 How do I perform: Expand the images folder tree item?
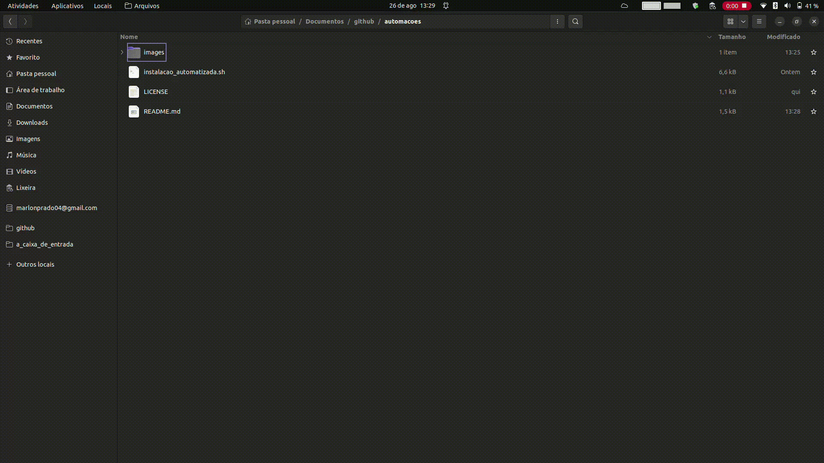pos(121,52)
